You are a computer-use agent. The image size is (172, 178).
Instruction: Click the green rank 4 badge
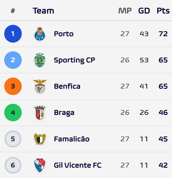13,112
